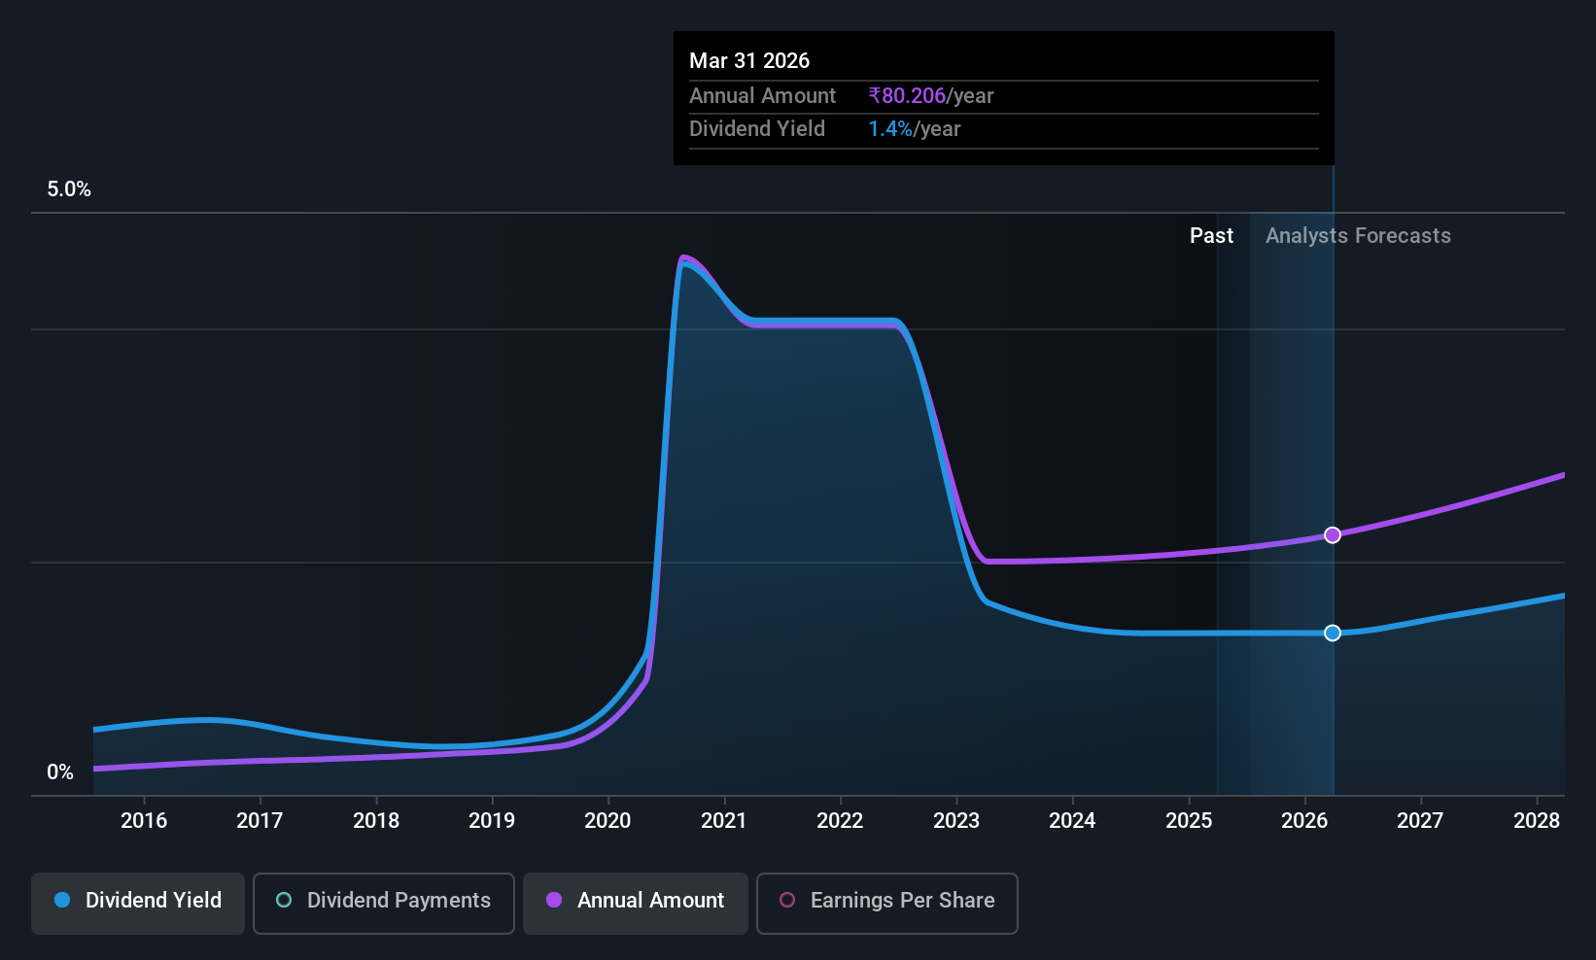The image size is (1596, 960).
Task: Click the tooltip Dividend Yield label
Action: (757, 129)
